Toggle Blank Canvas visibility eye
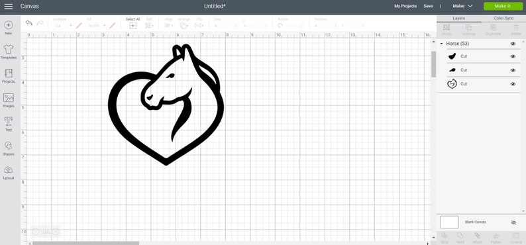The image size is (526, 245). [513, 222]
